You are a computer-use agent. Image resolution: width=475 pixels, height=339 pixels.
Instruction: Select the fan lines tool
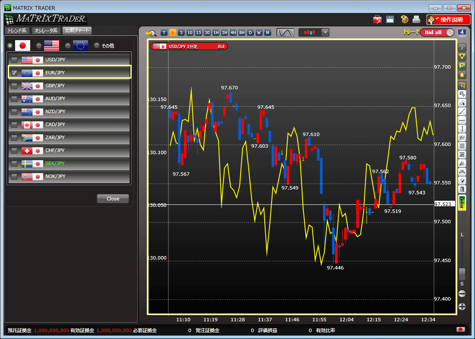(462, 164)
